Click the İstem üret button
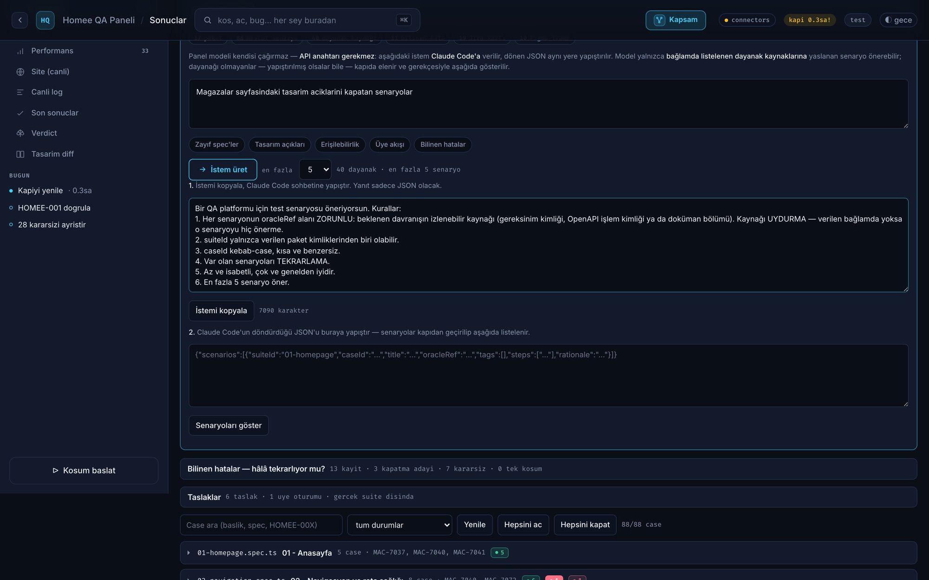The width and height of the screenshot is (929, 580). (223, 169)
